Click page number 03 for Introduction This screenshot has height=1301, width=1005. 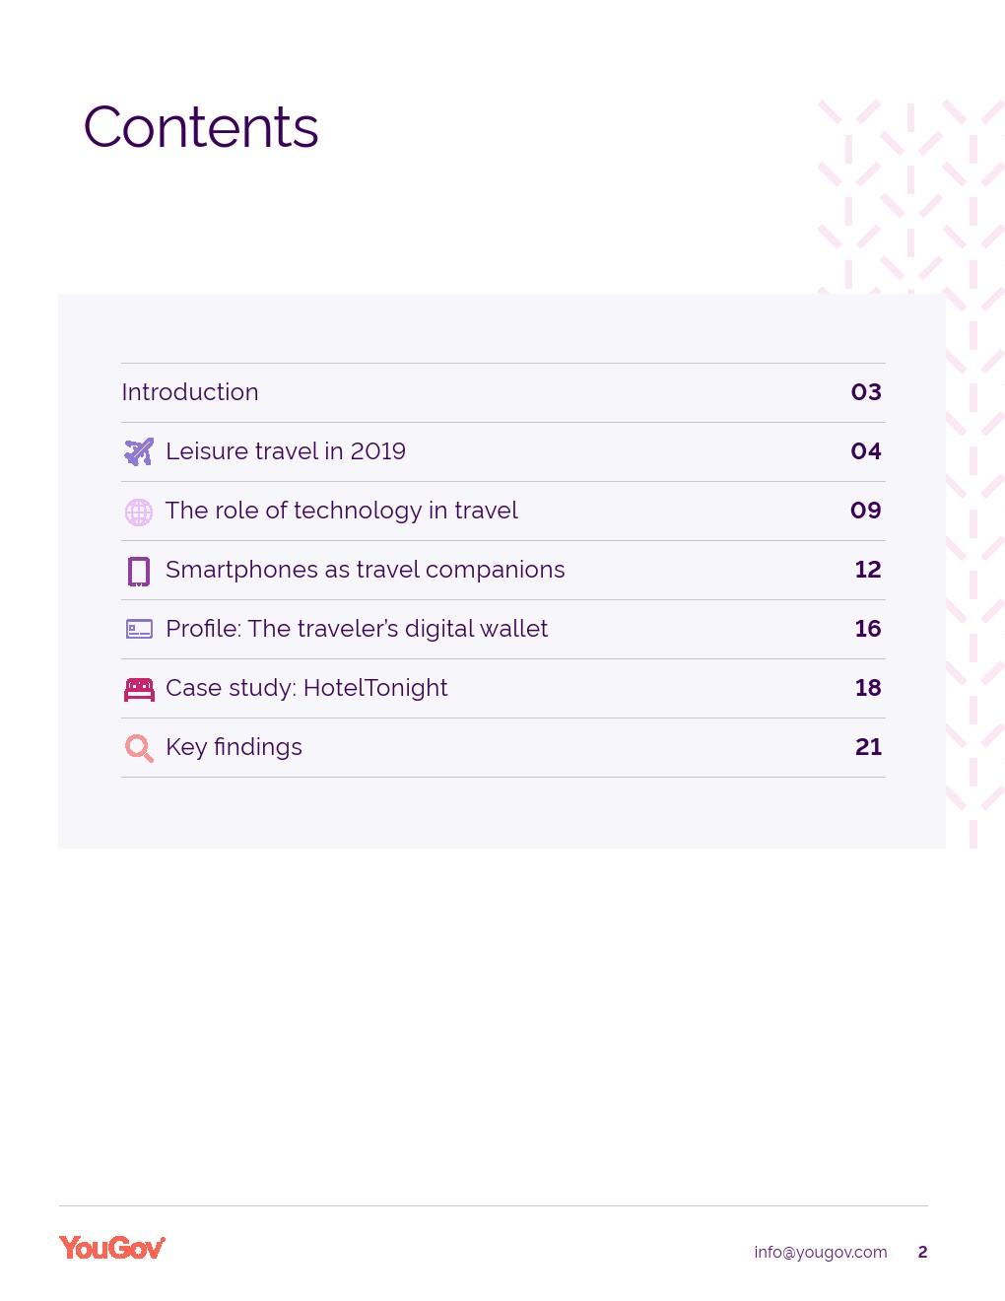tap(866, 392)
